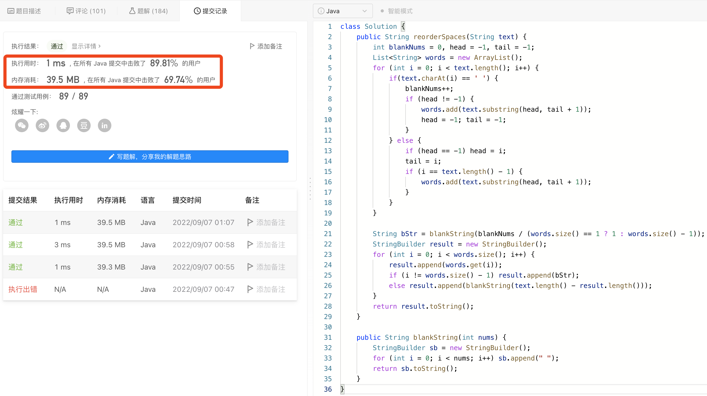The height and width of the screenshot is (396, 707).
Task: Share result via LinkedIn icon
Action: point(105,125)
